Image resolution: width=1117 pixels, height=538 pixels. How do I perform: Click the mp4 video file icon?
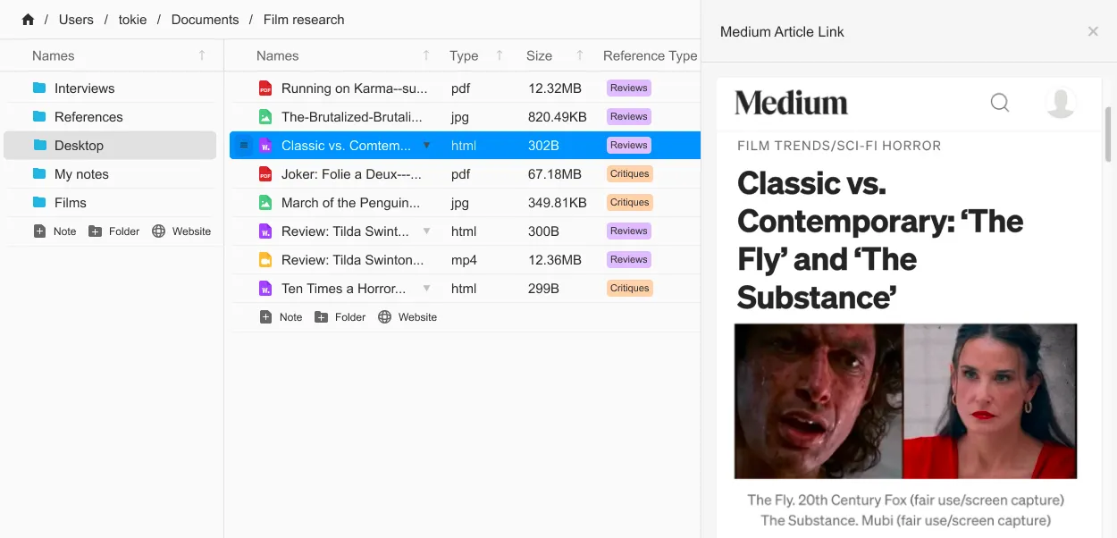coord(265,260)
